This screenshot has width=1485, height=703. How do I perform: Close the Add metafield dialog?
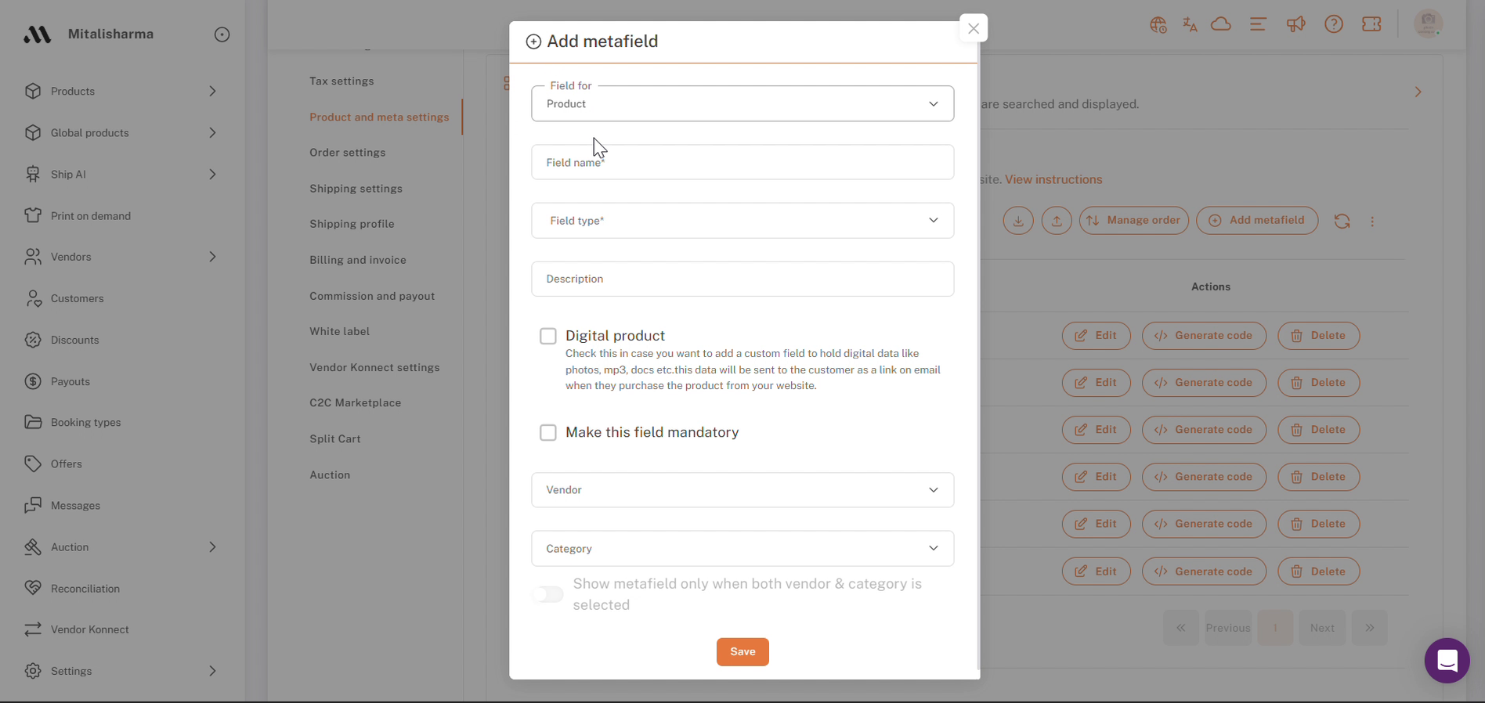tap(974, 28)
